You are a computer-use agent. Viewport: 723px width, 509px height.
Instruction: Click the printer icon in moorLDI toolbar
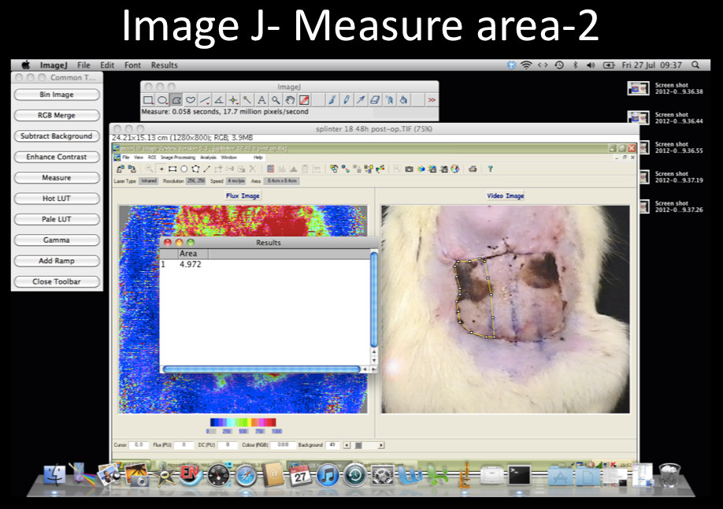click(x=473, y=169)
